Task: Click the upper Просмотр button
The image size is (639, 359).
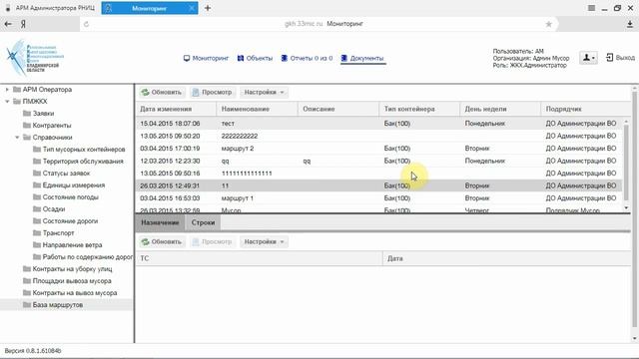Action: [212, 93]
